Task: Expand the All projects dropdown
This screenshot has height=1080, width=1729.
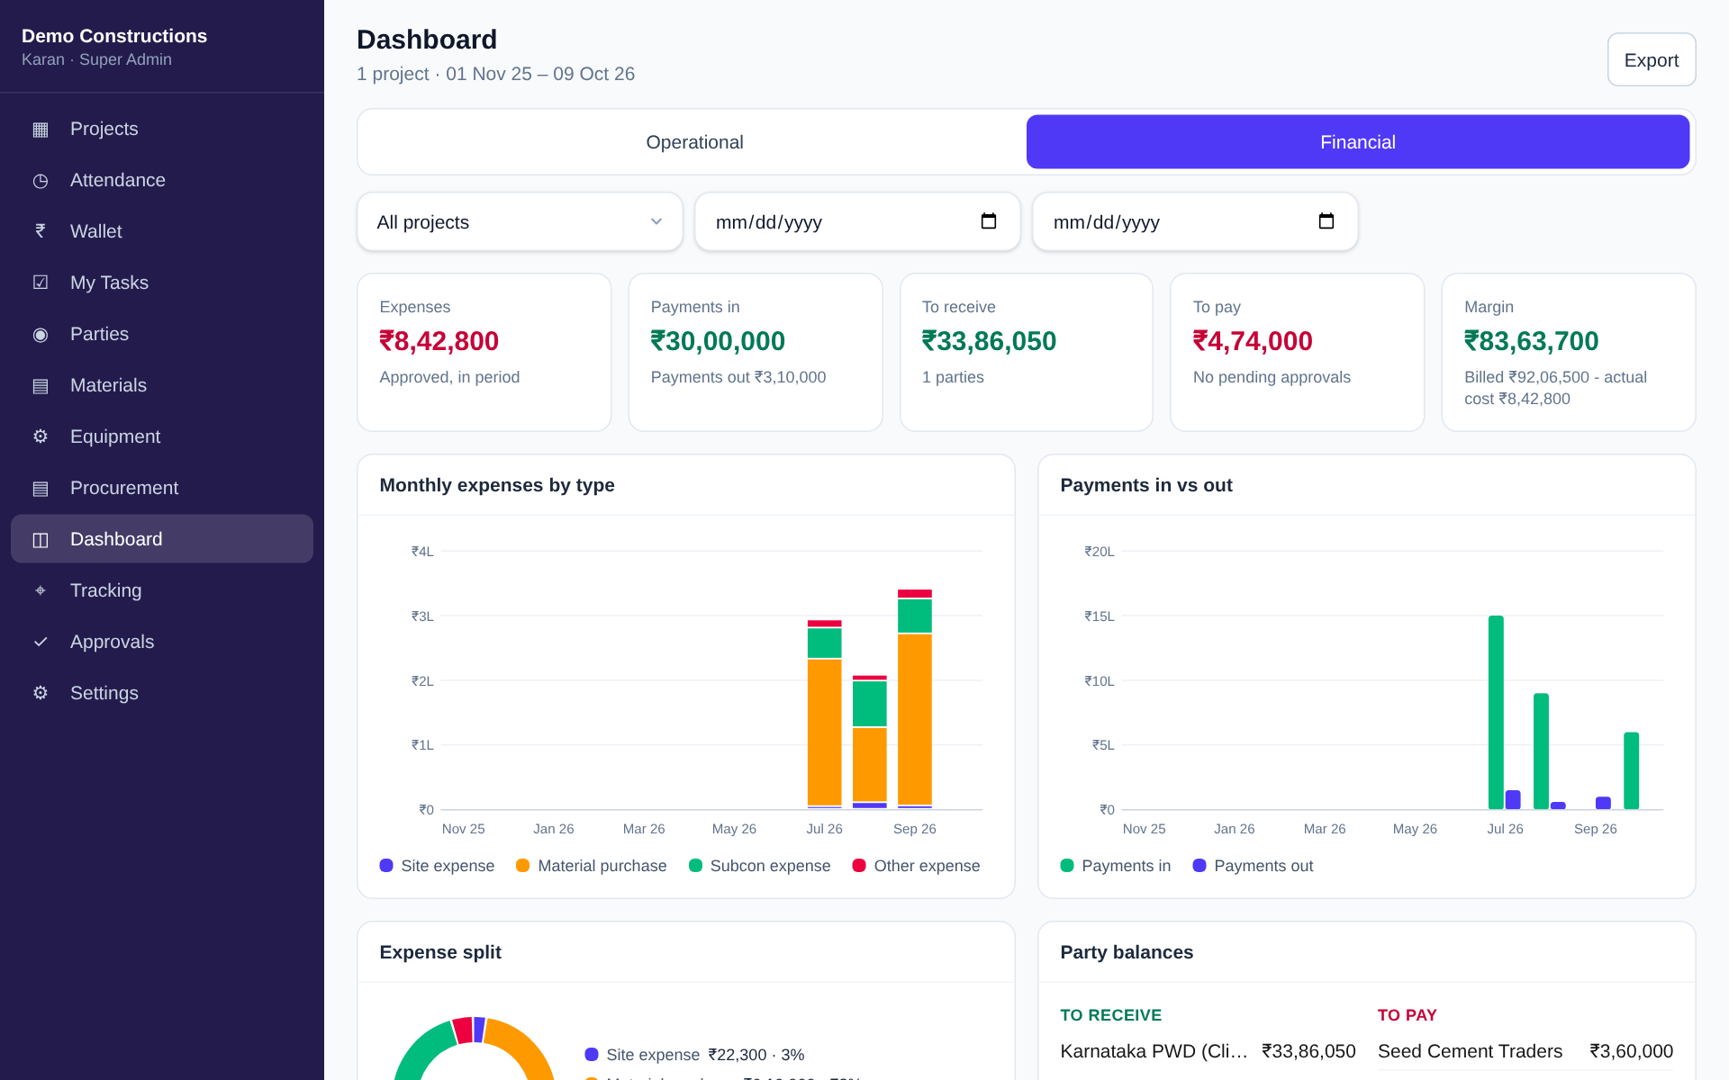Action: 520,221
